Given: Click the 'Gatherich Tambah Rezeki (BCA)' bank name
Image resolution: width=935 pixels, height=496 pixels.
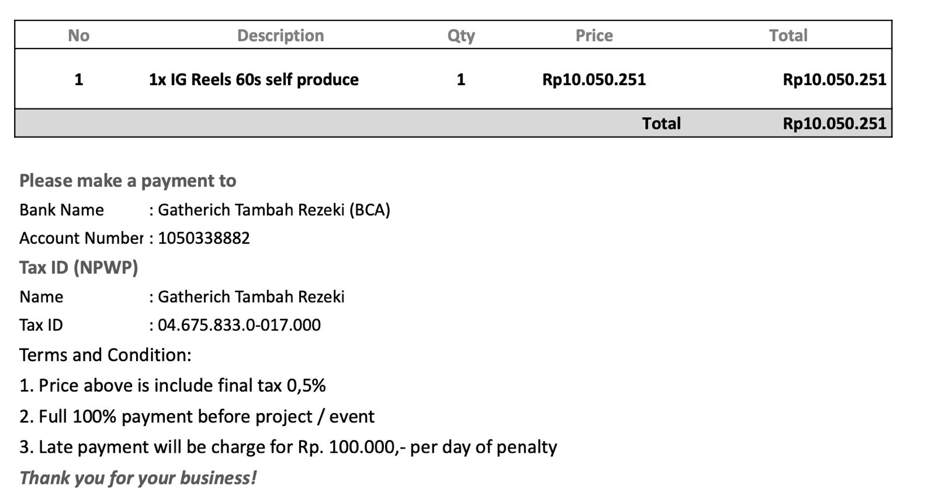Looking at the screenshot, I should pyautogui.click(x=273, y=210).
